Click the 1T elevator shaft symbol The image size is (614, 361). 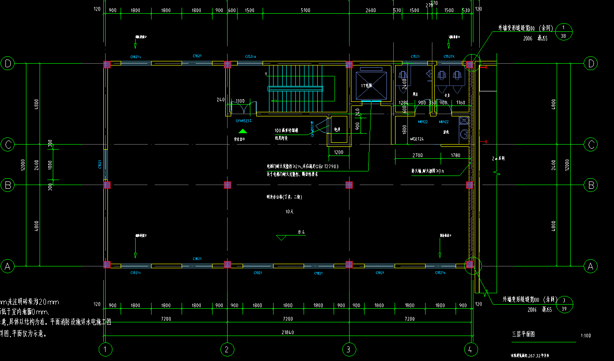point(371,85)
